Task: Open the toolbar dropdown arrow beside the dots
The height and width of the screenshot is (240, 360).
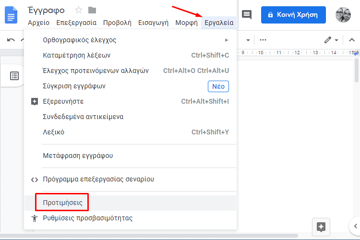Action: click(248, 40)
